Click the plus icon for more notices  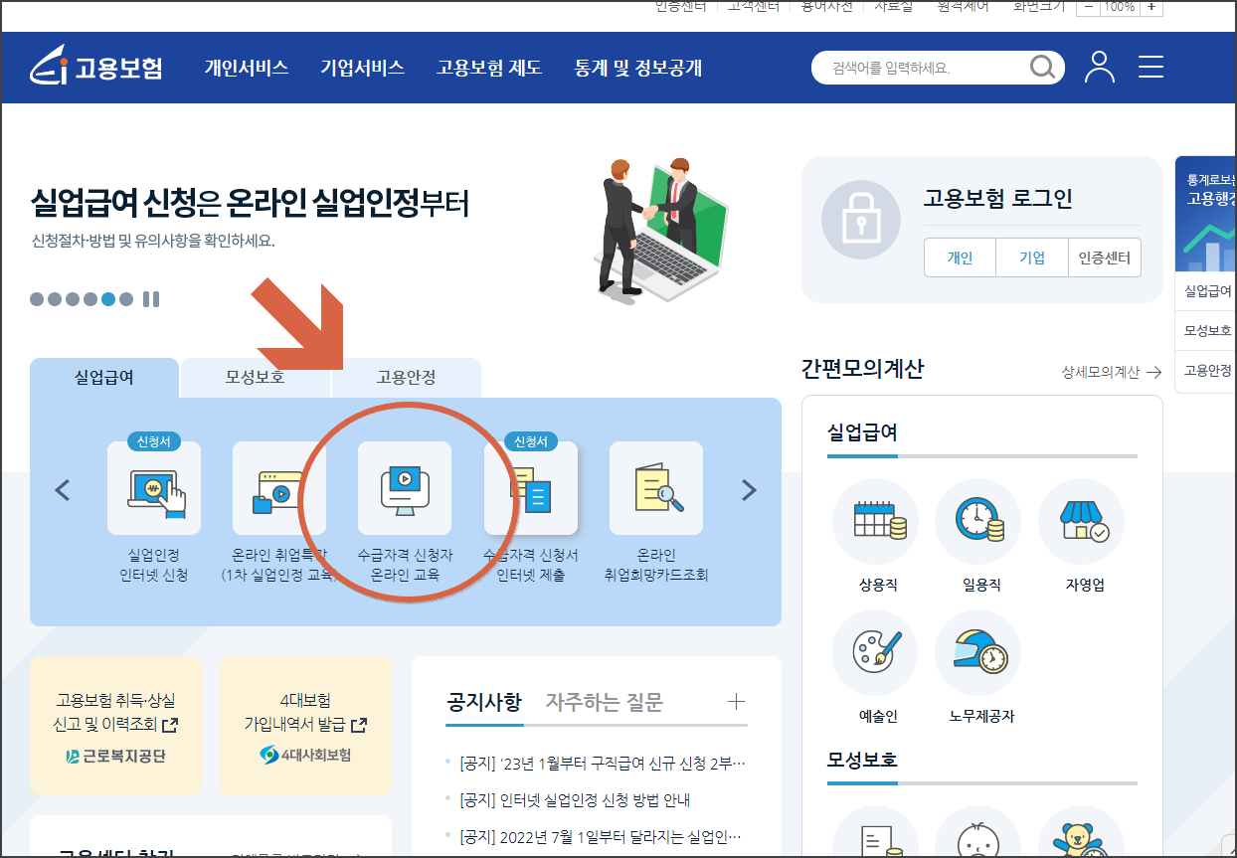pyautogui.click(x=736, y=702)
